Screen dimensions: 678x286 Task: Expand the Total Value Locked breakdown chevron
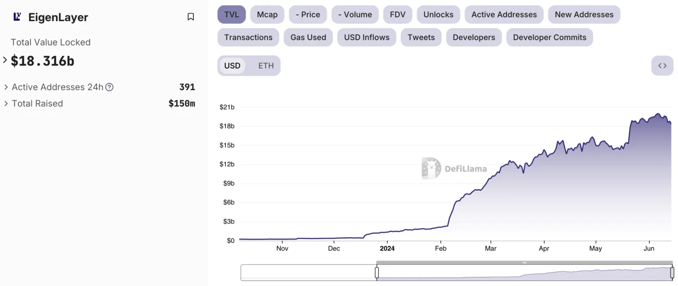click(x=5, y=60)
